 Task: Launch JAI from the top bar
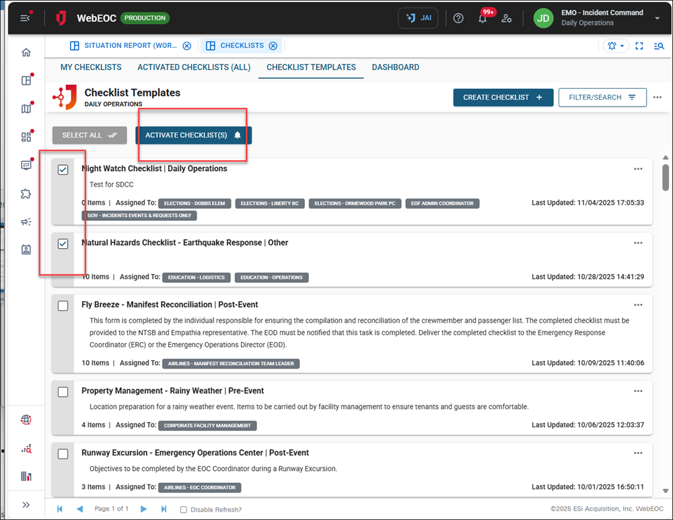[417, 18]
